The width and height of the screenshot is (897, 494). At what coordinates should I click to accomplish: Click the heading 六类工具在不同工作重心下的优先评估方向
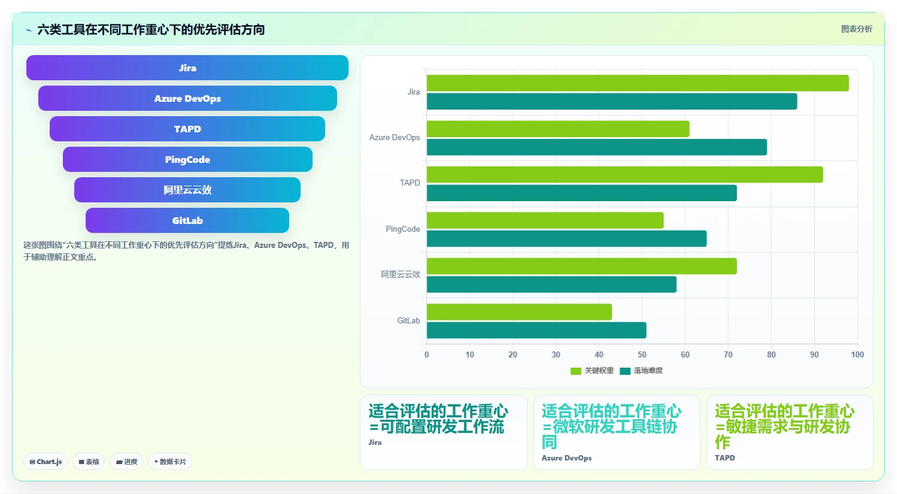click(151, 29)
